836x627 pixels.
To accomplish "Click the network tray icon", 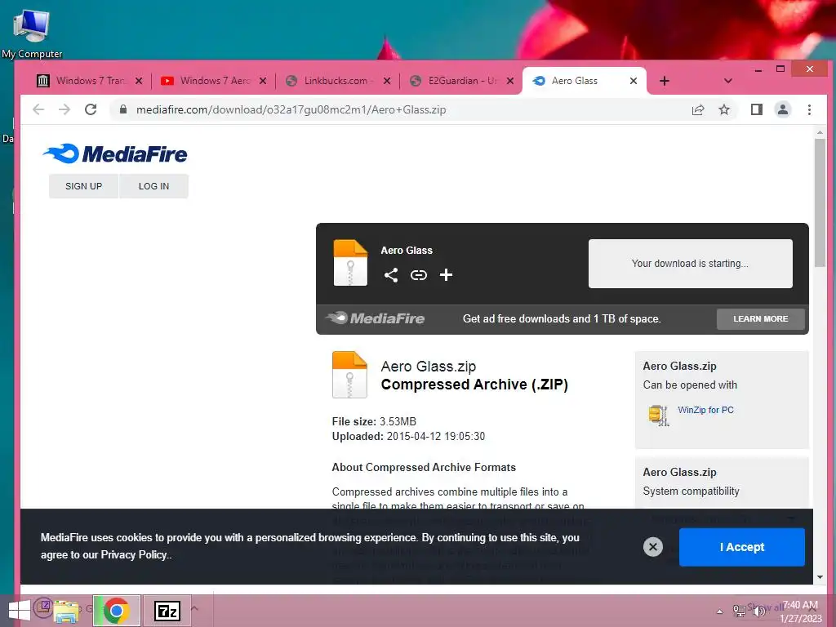I will 740,611.
